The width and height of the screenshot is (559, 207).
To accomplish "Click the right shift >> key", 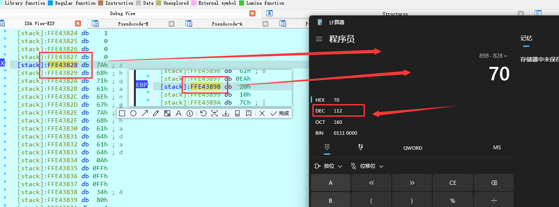I will click(412, 183).
